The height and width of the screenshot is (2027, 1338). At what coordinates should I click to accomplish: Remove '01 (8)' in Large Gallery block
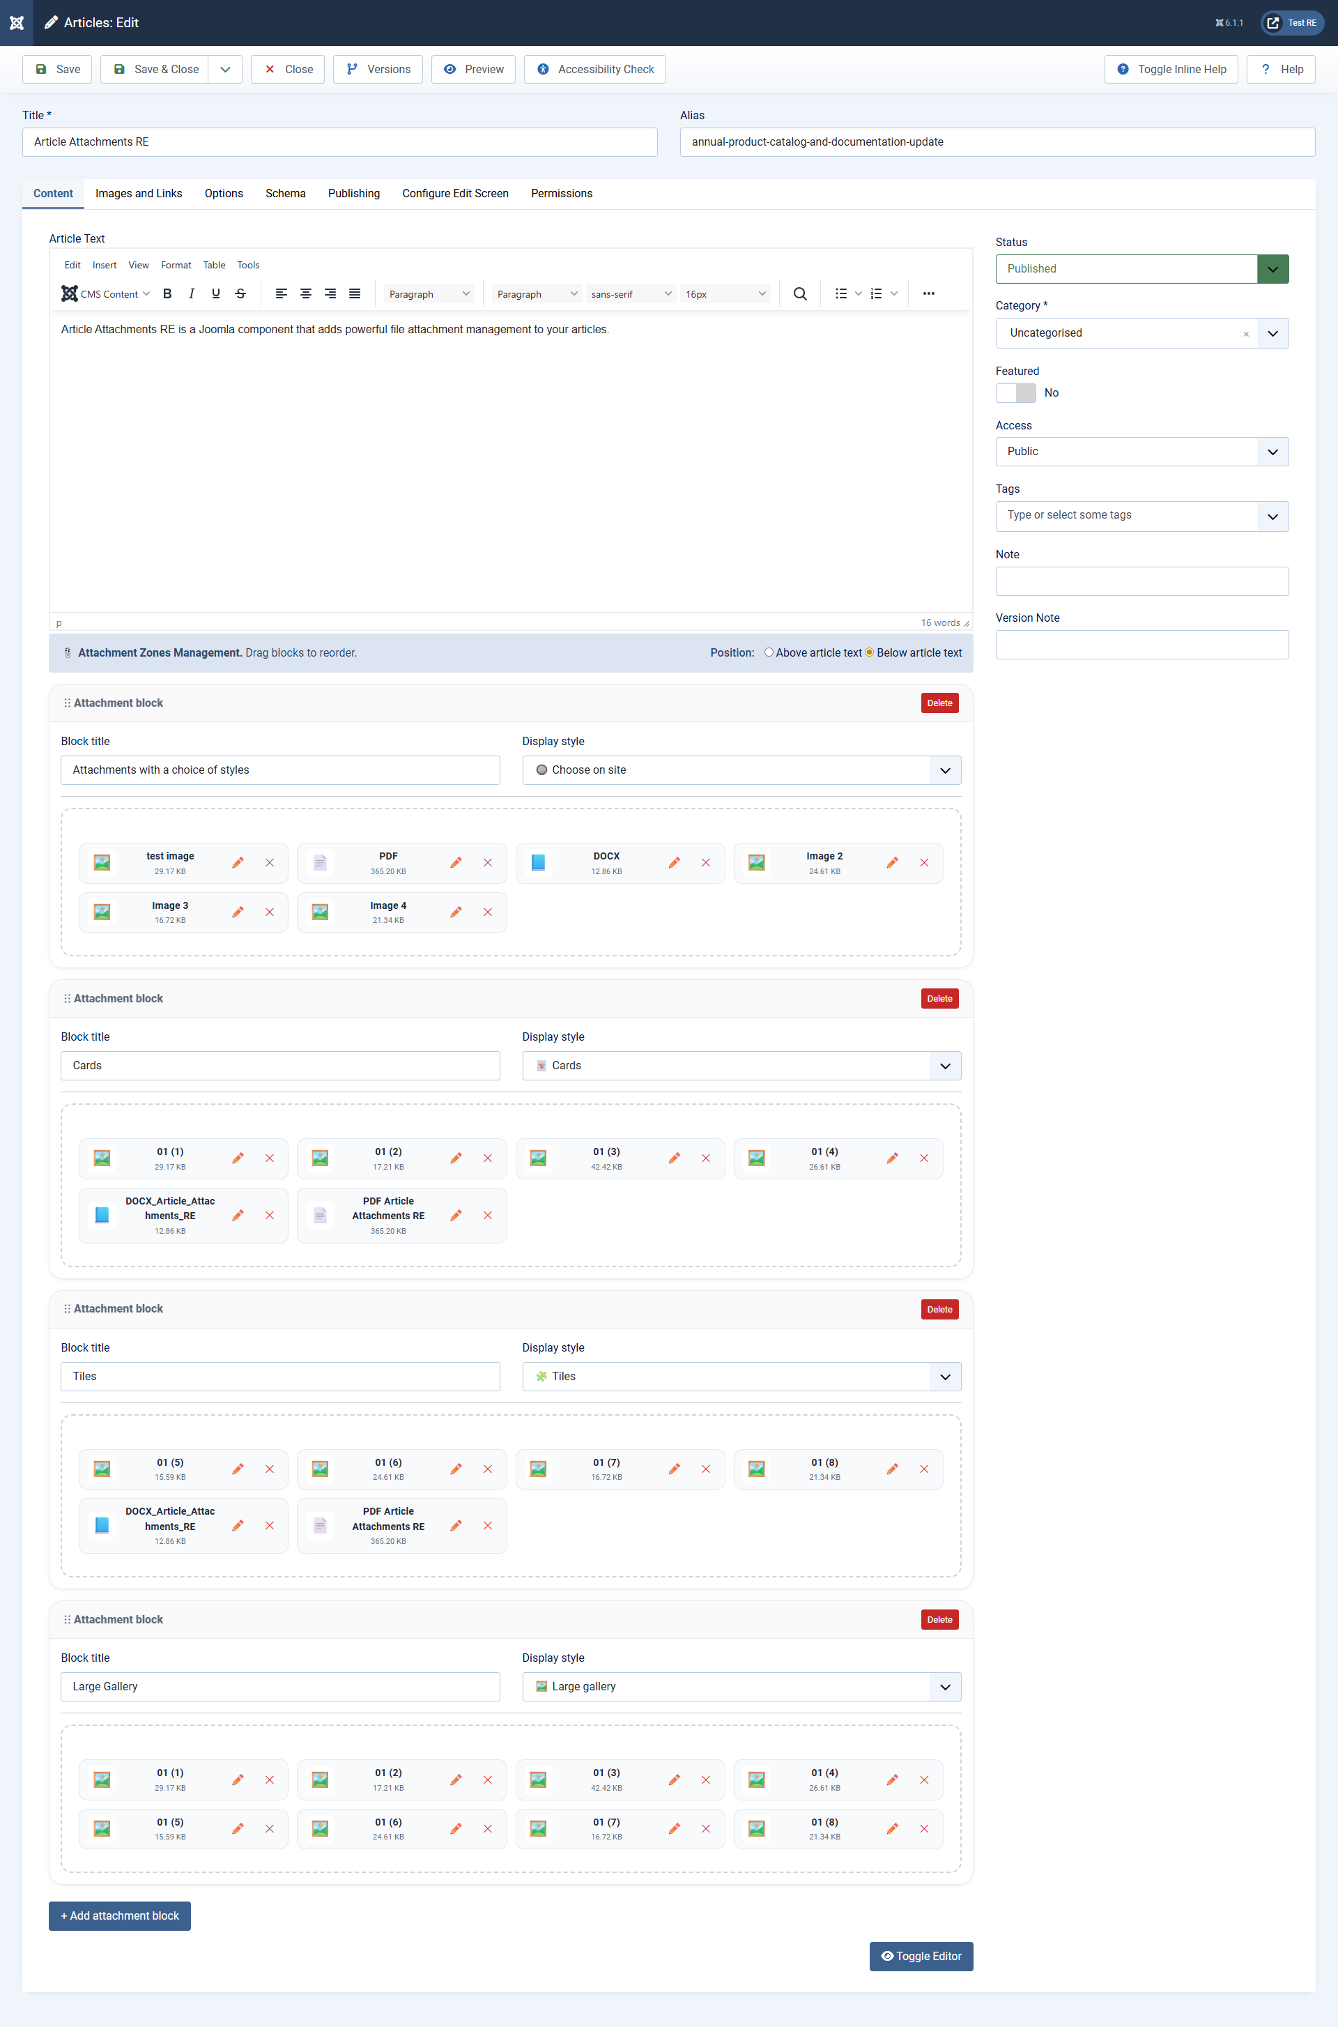(x=924, y=1829)
